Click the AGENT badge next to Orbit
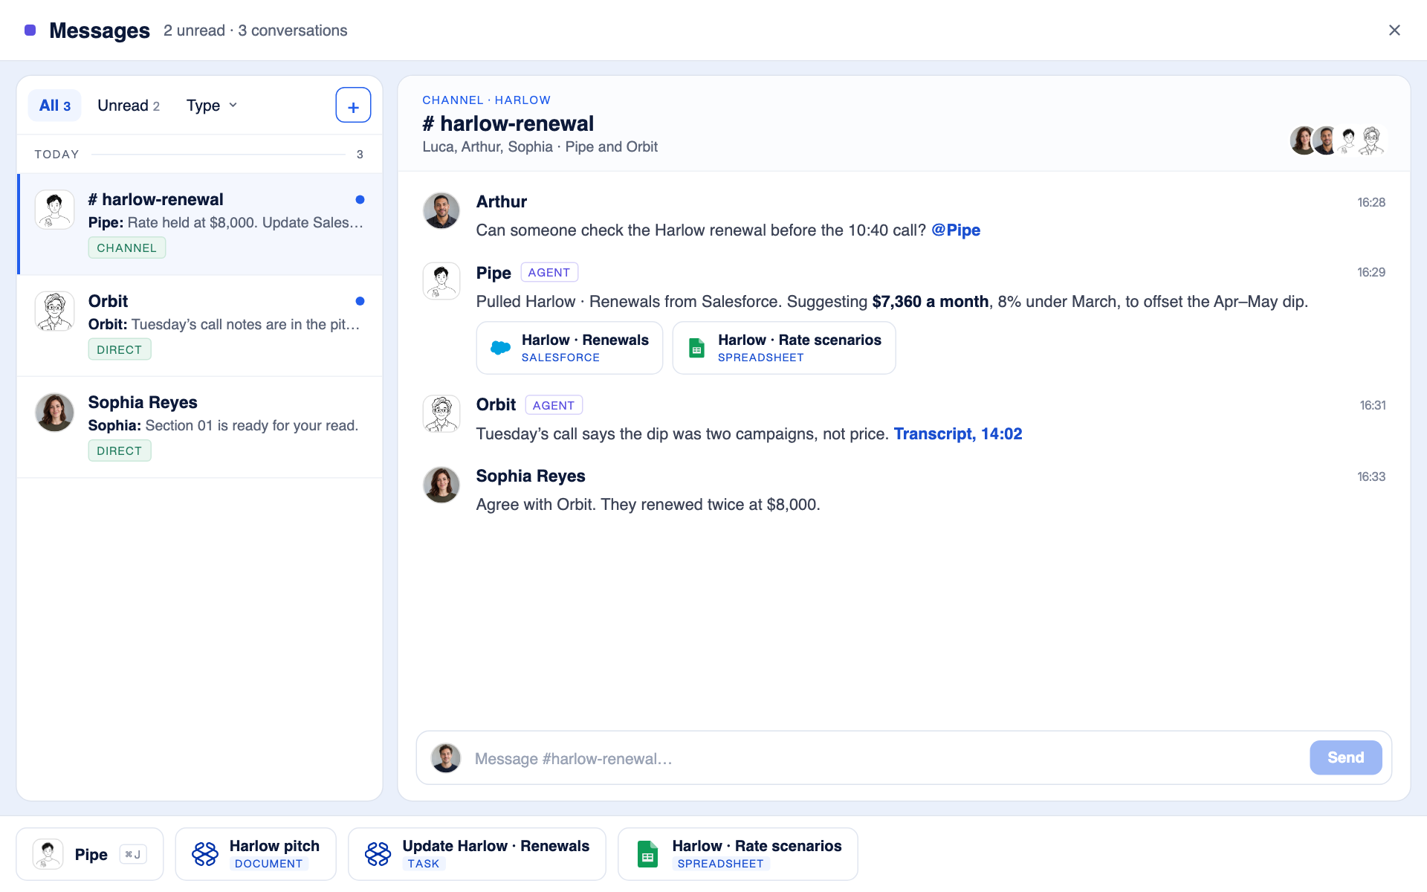1427x892 pixels. (x=554, y=405)
